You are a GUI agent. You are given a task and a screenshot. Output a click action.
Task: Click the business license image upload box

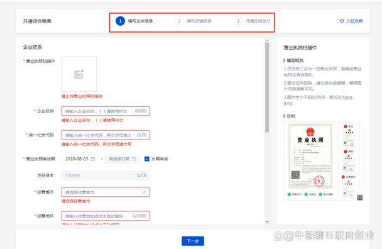click(79, 74)
